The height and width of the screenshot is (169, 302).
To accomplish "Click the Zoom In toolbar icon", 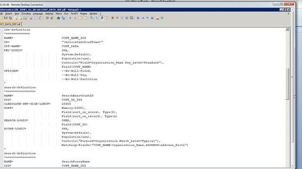I will point(70,18).
